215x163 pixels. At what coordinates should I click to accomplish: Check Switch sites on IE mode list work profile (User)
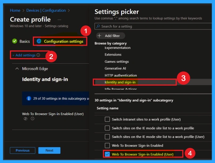tap(107, 137)
